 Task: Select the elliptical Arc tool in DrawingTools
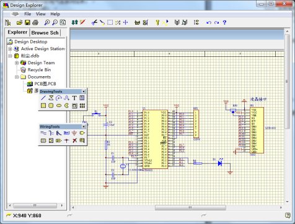(x=59, y=98)
